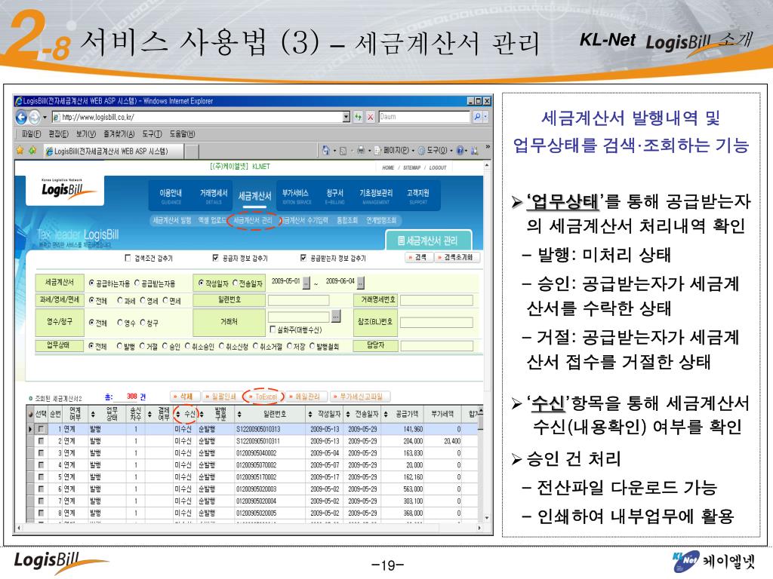Screen dimensions: 773x579
Task: Go forward with the IE Forward arrow
Action: click(x=34, y=117)
